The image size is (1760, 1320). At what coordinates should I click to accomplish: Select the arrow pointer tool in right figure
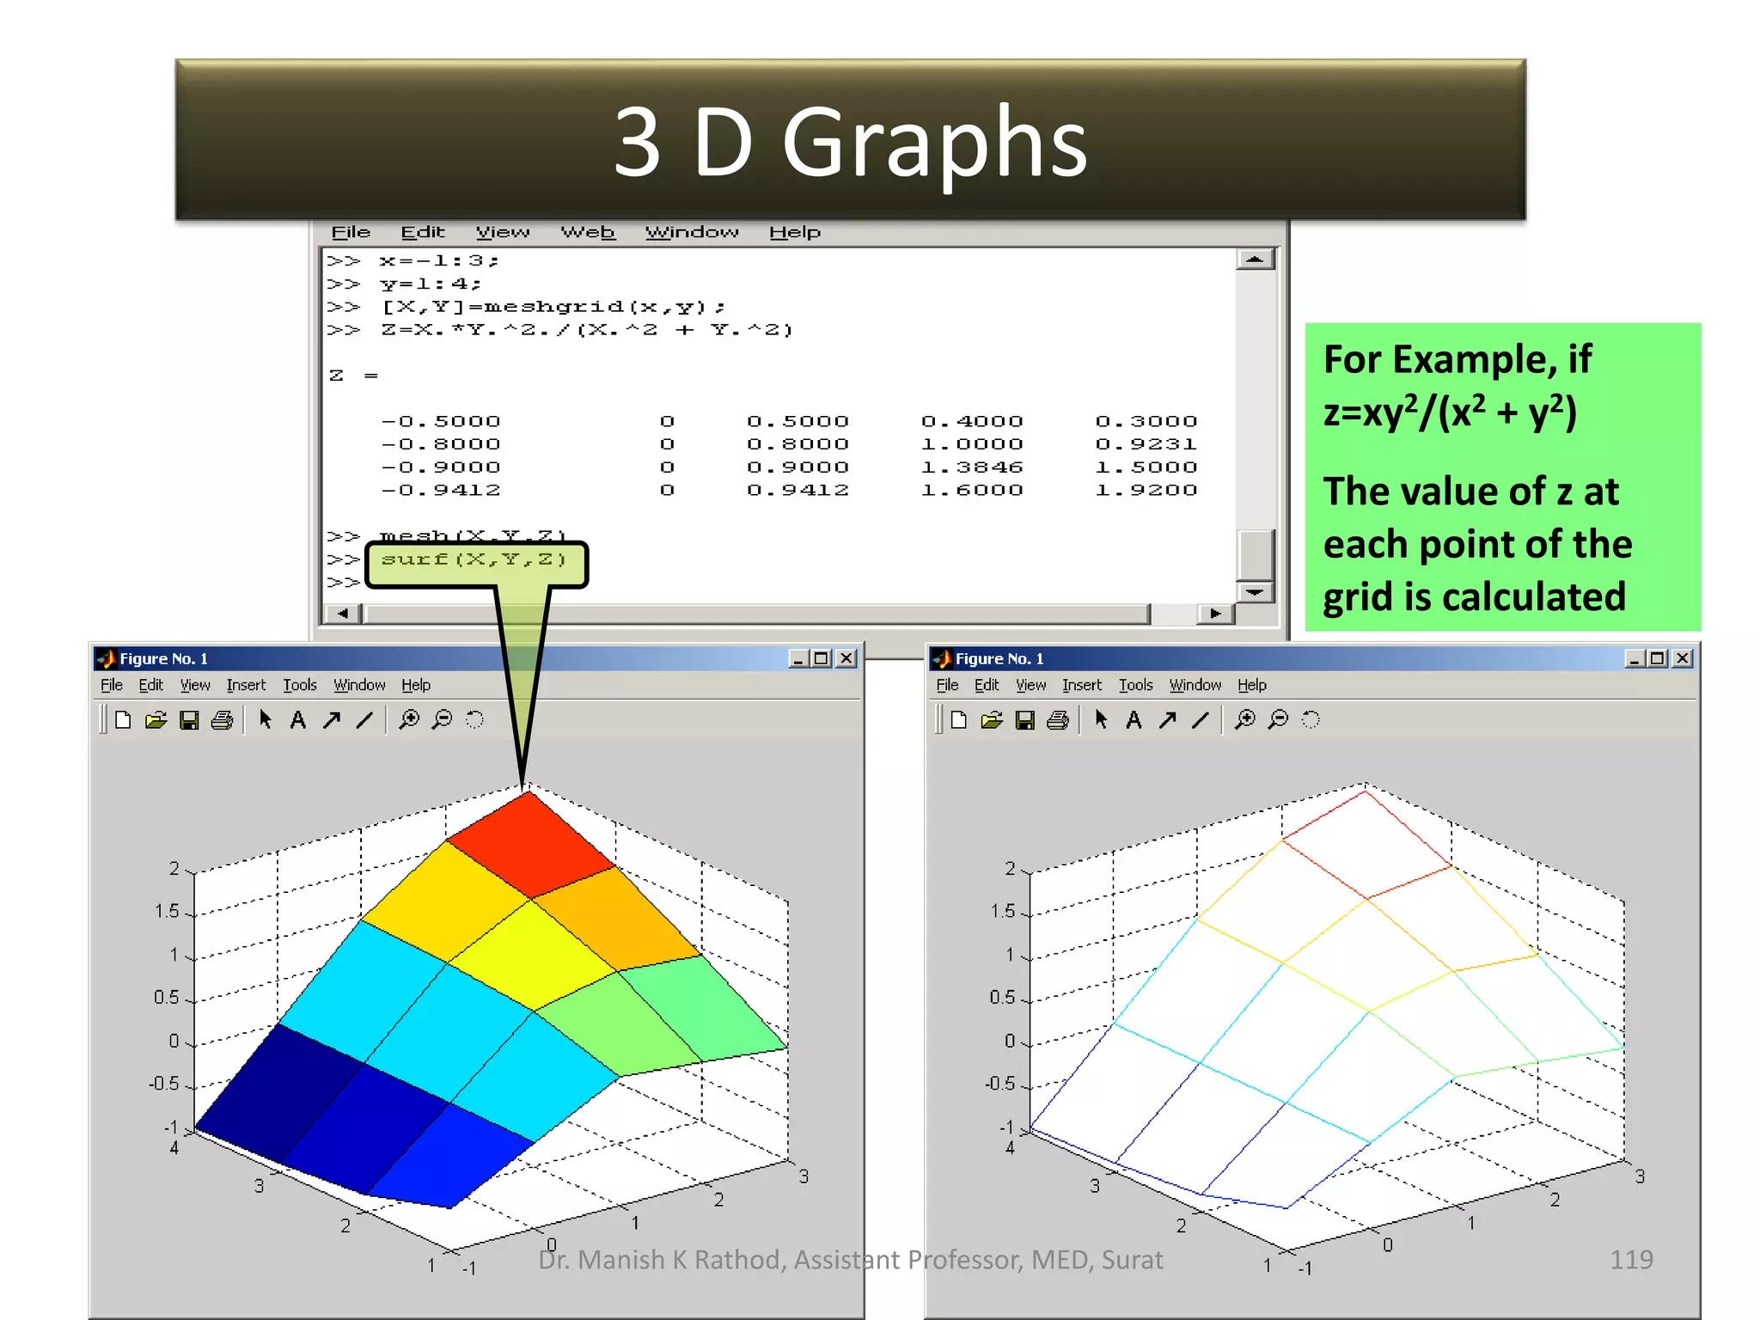pos(1102,719)
